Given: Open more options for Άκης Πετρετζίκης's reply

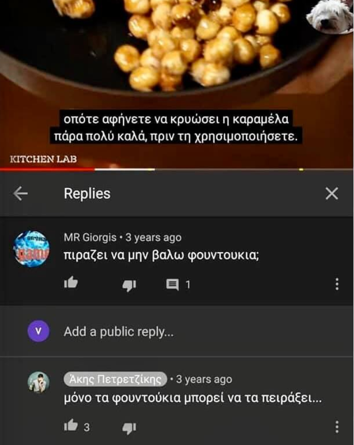Looking at the screenshot, I should pyautogui.click(x=337, y=427).
